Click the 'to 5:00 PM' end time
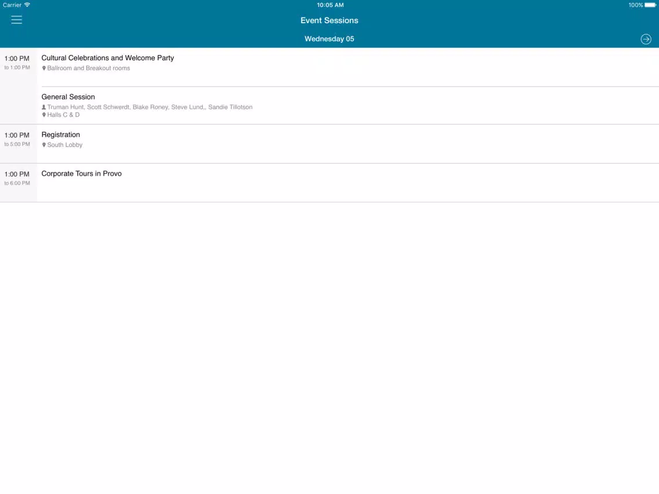 coord(17,144)
